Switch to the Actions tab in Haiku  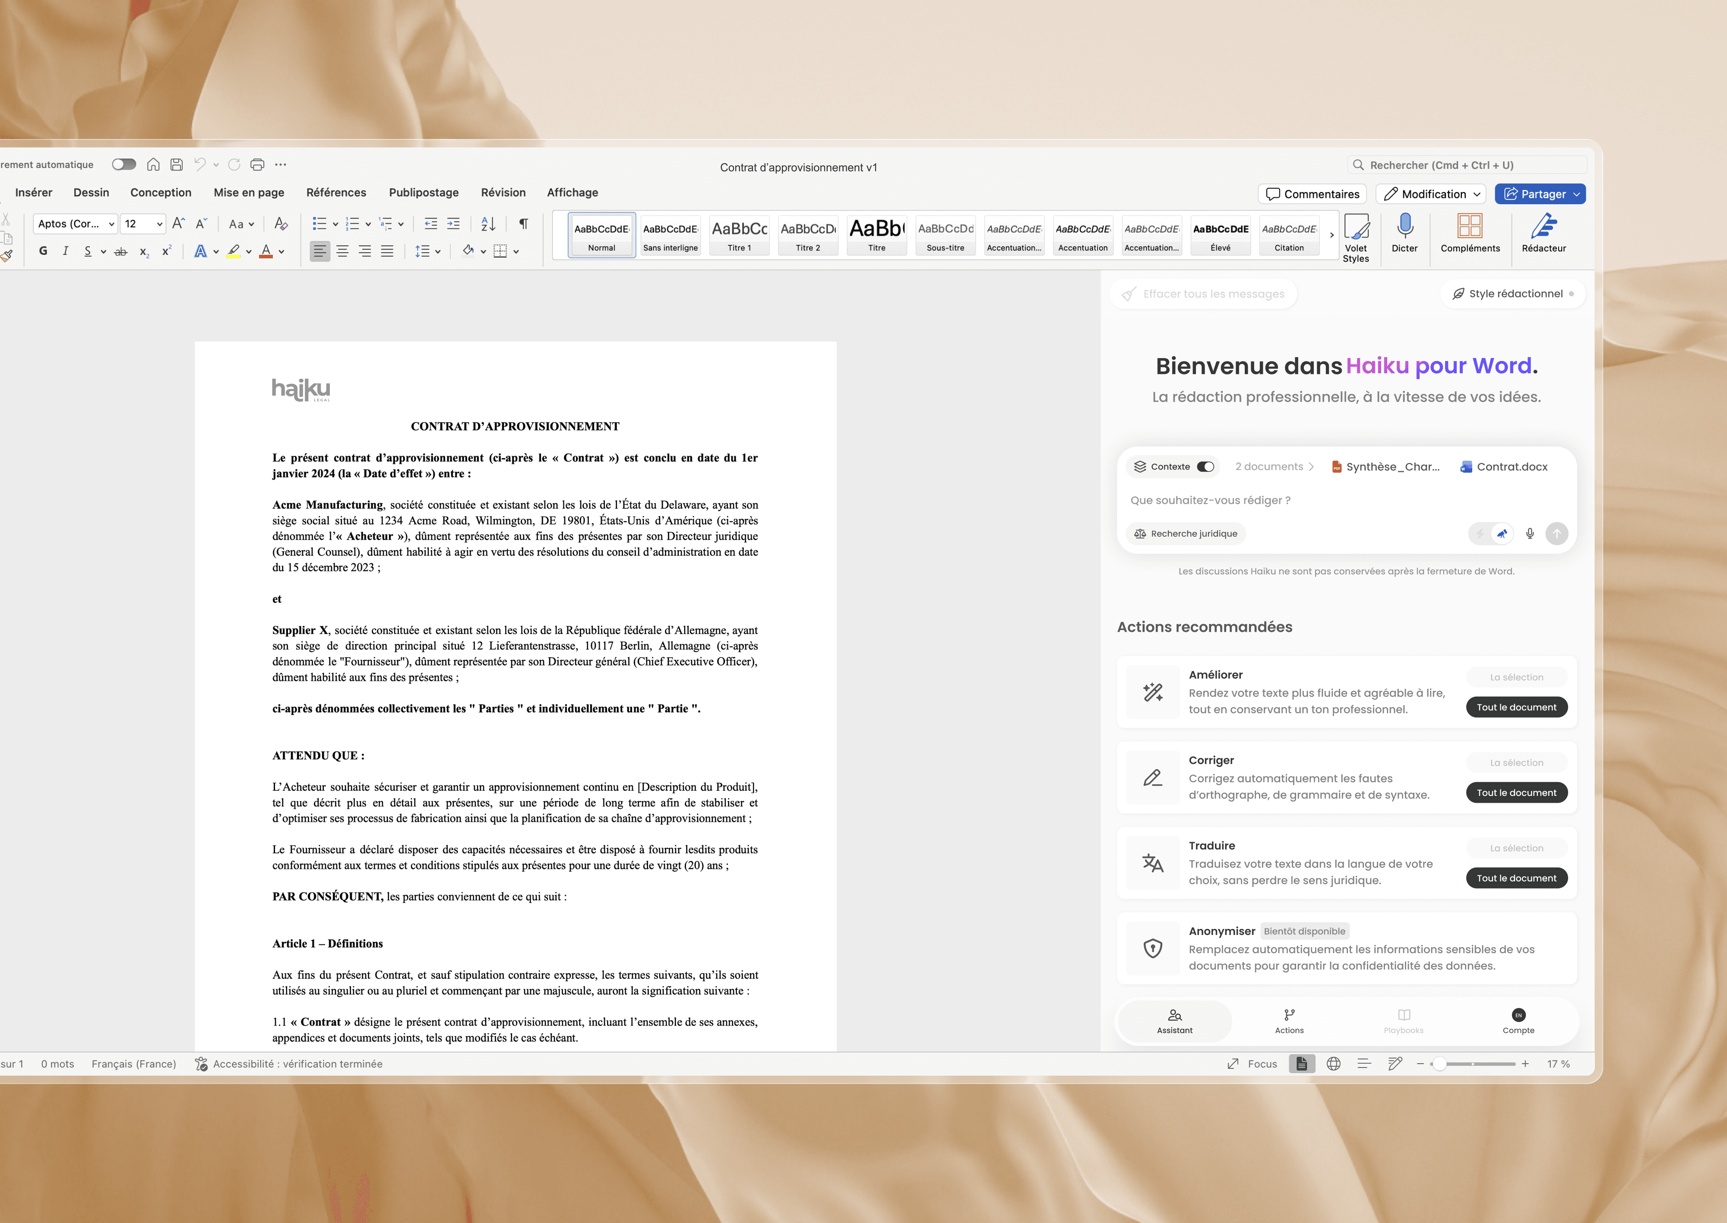pos(1289,1020)
